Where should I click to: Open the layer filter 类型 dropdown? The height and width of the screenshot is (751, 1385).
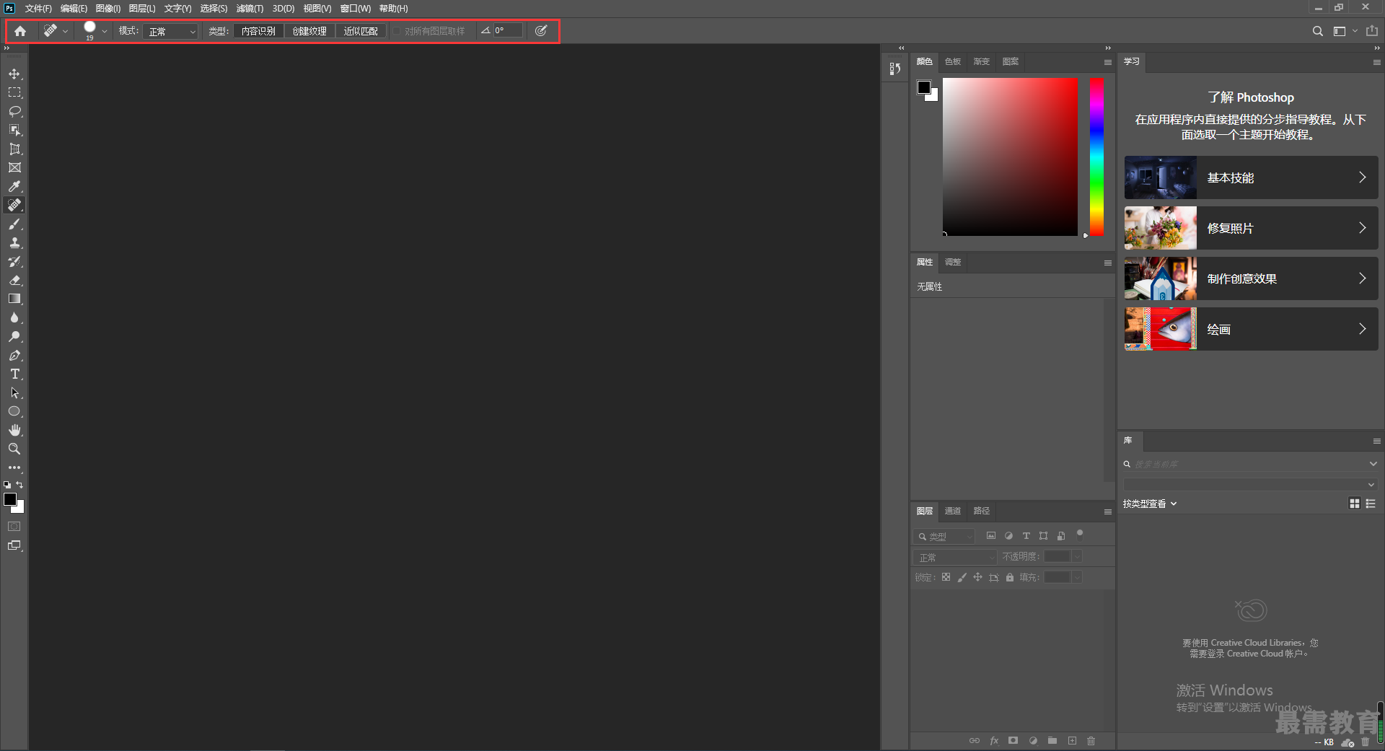[x=944, y=537]
